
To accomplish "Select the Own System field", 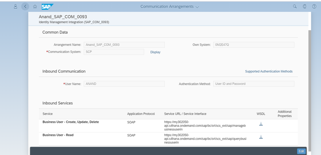I will [253, 45].
